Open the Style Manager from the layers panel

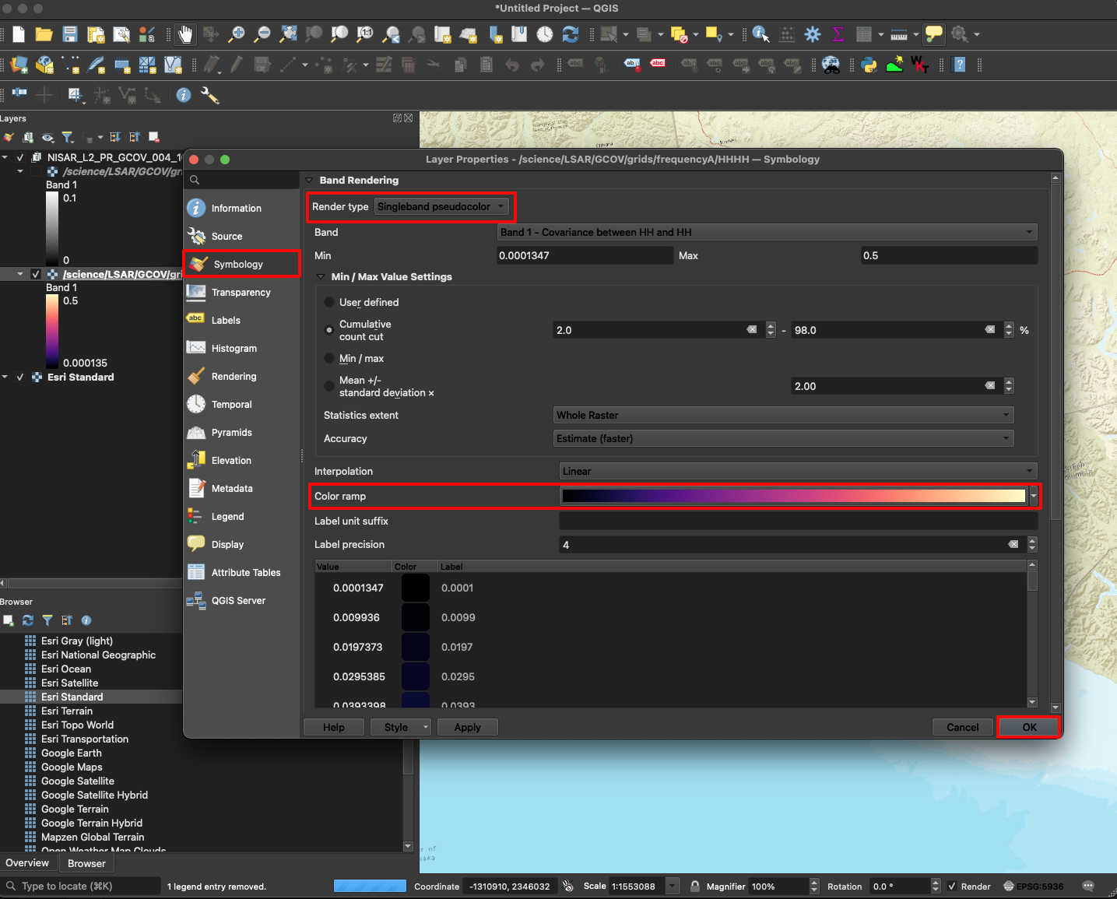tap(9, 138)
